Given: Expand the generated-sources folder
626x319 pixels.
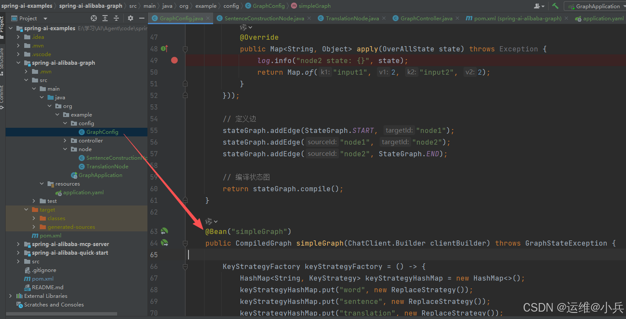Looking at the screenshot, I should 34,227.
